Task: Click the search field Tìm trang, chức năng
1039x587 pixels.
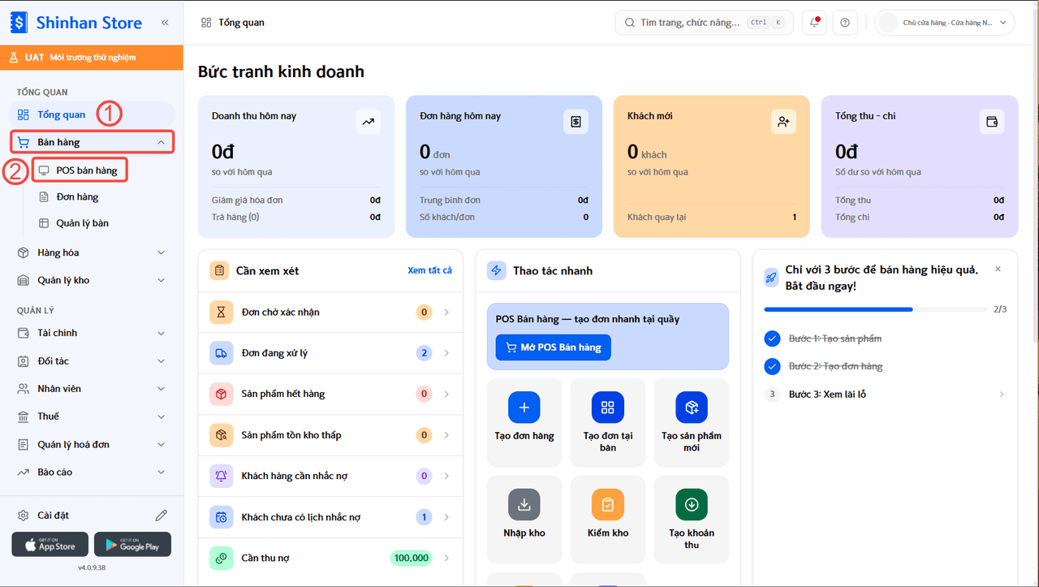Action: [704, 23]
